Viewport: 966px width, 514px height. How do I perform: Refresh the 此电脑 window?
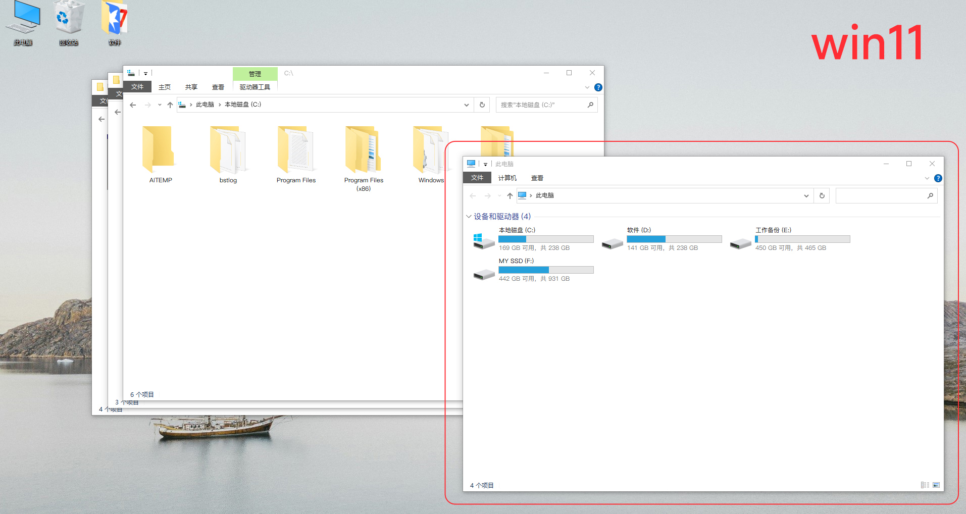click(x=822, y=196)
